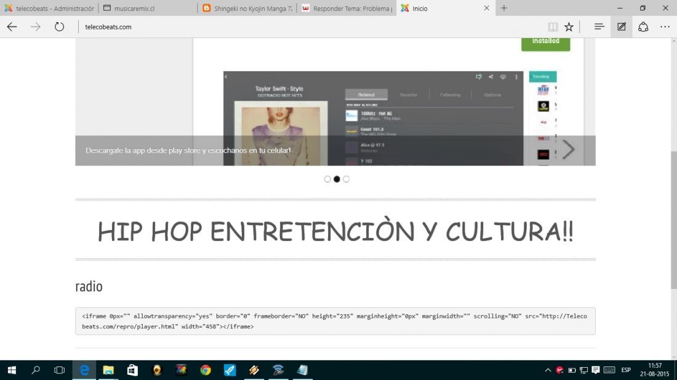Image resolution: width=677 pixels, height=380 pixels.
Task: Reload the telecobeats.com page
Action: 59,26
